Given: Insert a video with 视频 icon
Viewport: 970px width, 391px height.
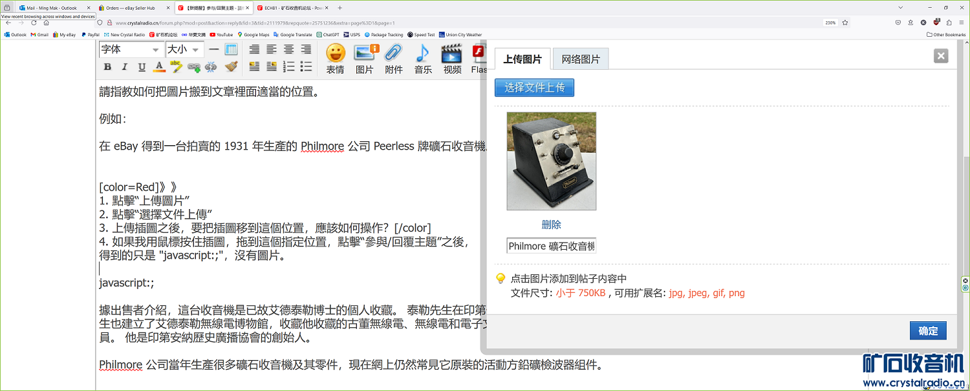Looking at the screenshot, I should [x=452, y=59].
